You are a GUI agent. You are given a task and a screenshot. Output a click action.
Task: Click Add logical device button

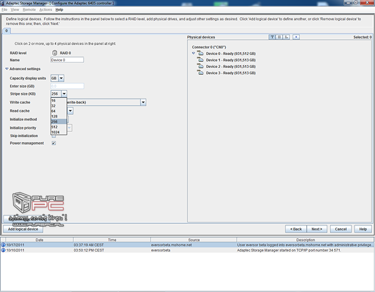pyautogui.click(x=23, y=229)
